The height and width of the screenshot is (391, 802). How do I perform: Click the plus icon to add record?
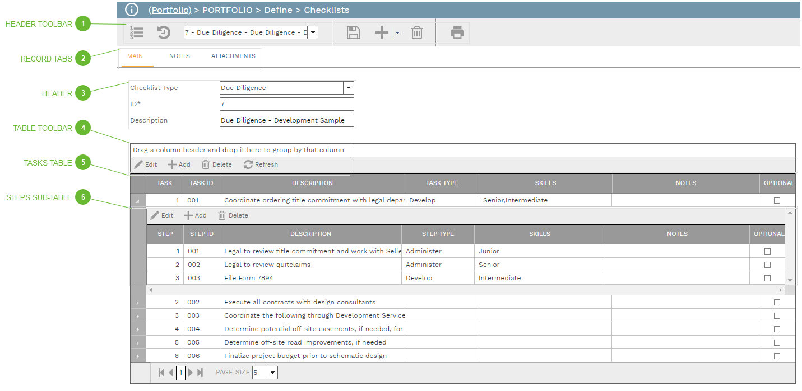coord(382,32)
